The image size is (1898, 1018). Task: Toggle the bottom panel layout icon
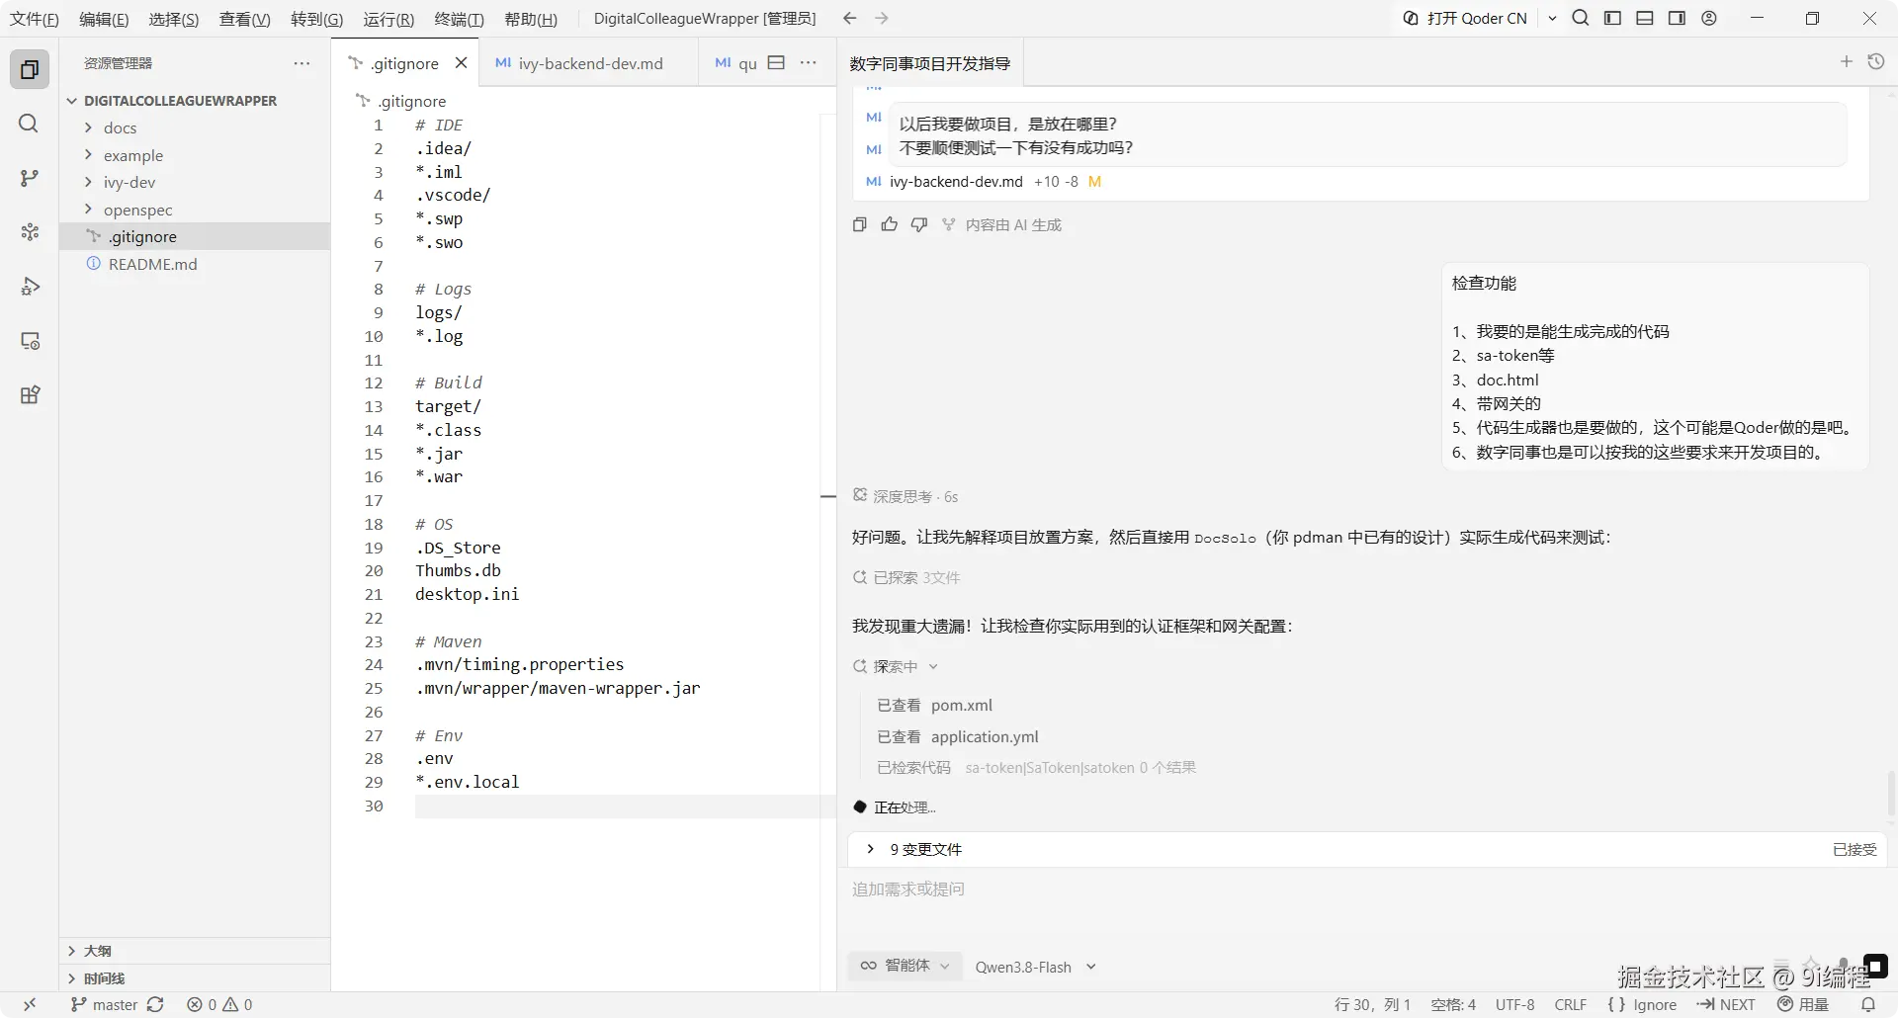(1645, 18)
